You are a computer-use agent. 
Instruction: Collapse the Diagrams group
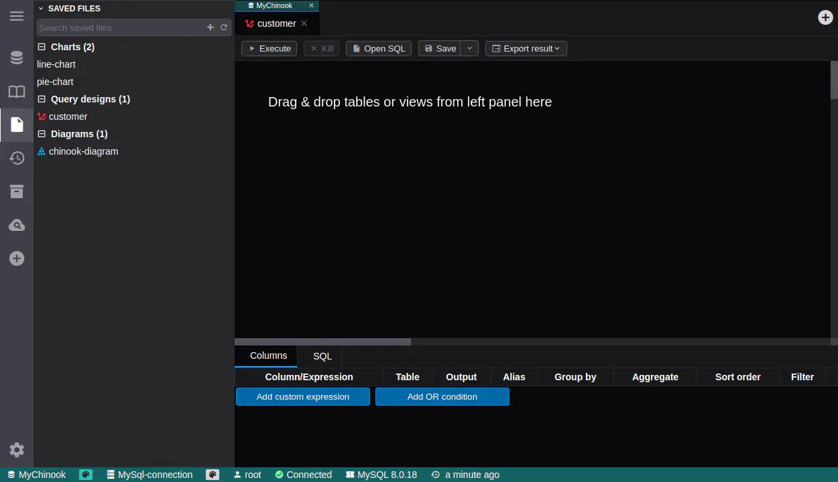(x=42, y=134)
